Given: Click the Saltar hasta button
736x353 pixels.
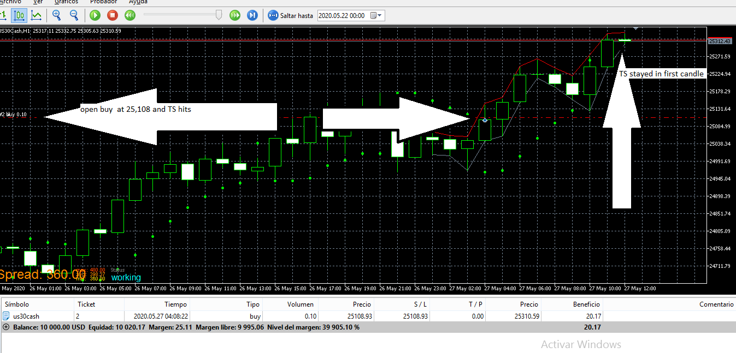Looking at the screenshot, I should click(x=291, y=15).
